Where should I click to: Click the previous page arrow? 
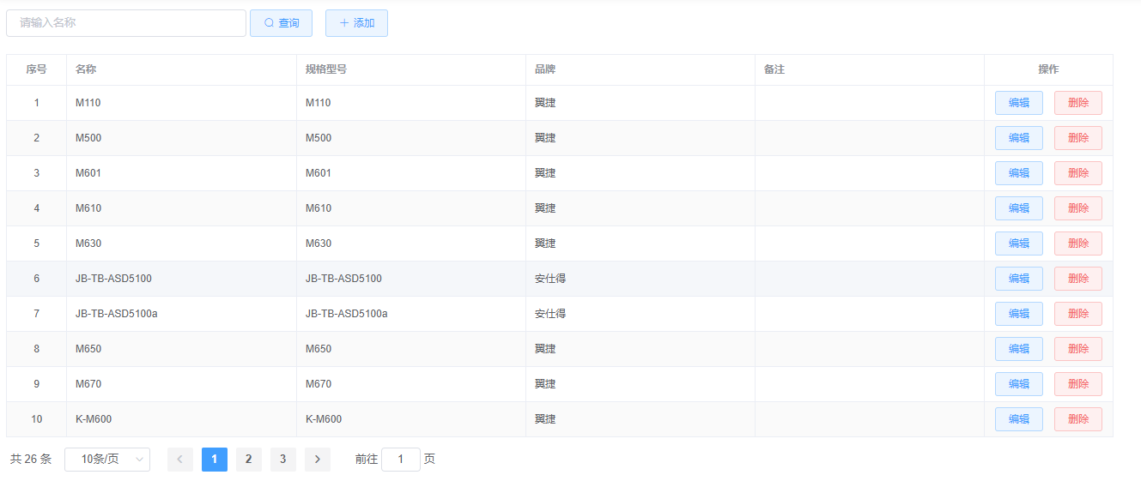180,460
